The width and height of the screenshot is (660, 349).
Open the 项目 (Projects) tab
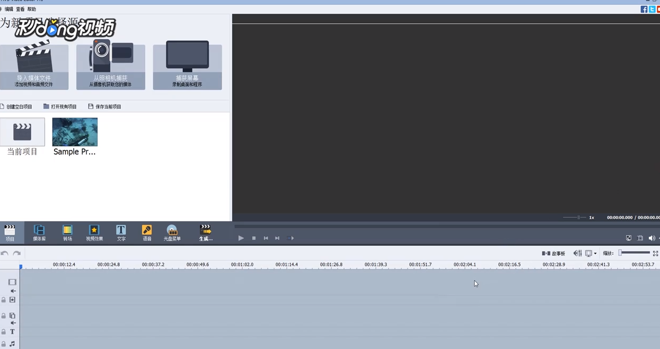pos(10,232)
